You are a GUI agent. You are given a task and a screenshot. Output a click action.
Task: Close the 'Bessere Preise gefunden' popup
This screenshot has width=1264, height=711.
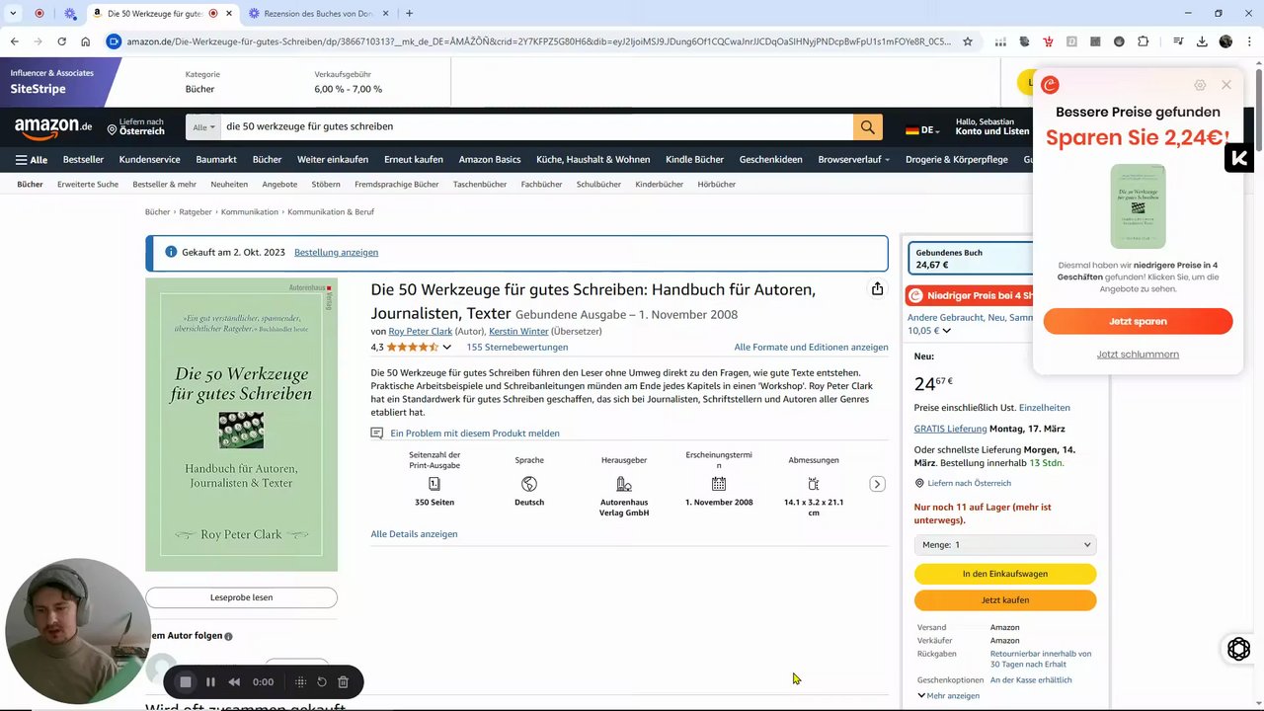1226,85
